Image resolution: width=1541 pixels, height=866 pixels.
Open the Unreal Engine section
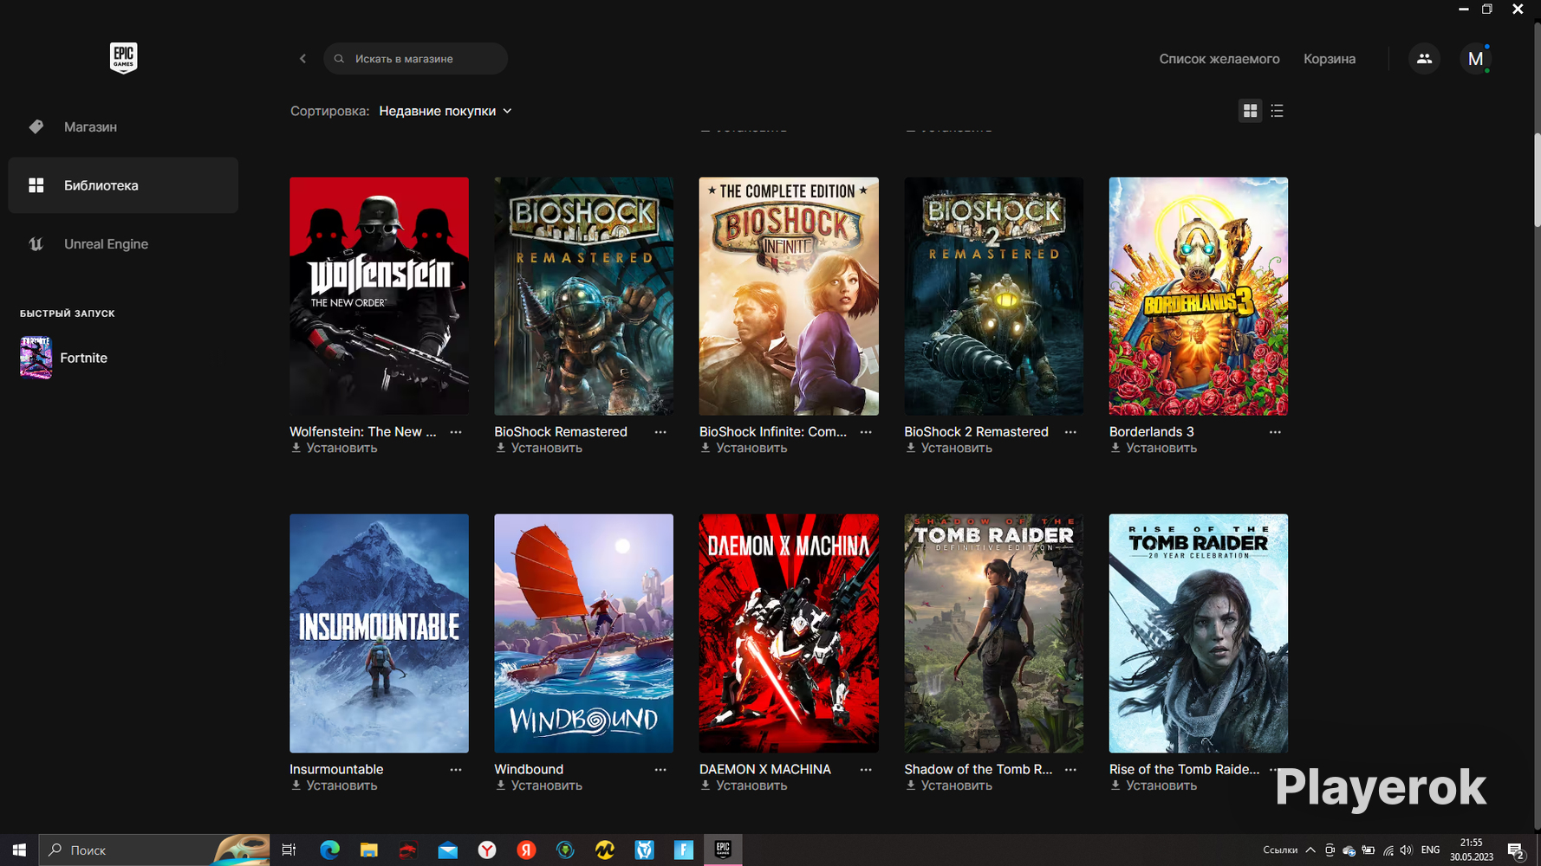pyautogui.click(x=123, y=244)
